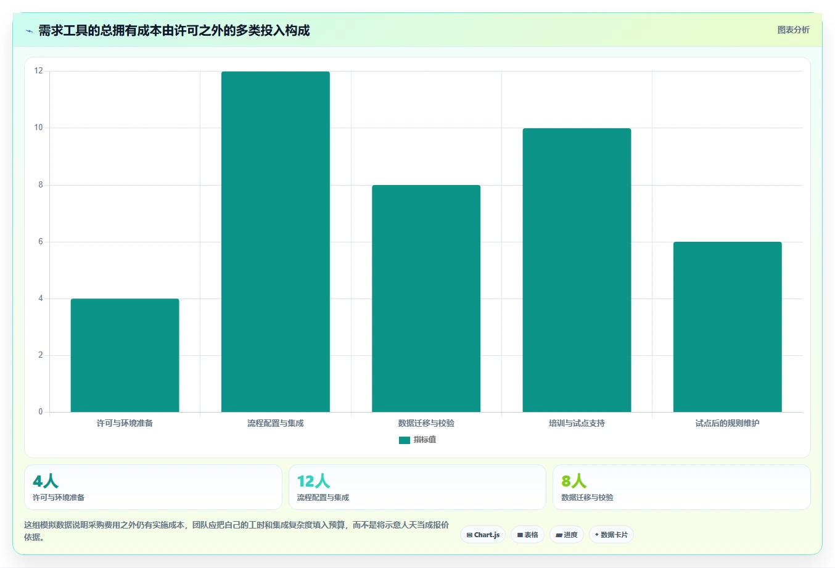The image size is (835, 568).
Task: Select the 数据迁移与校验 bar
Action: click(426, 298)
